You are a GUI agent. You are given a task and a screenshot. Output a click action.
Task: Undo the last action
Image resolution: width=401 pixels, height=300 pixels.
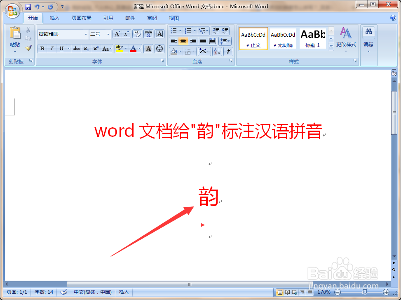[37, 7]
